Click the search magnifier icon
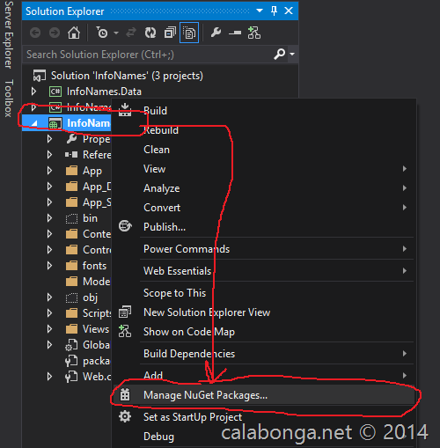 coord(280,54)
